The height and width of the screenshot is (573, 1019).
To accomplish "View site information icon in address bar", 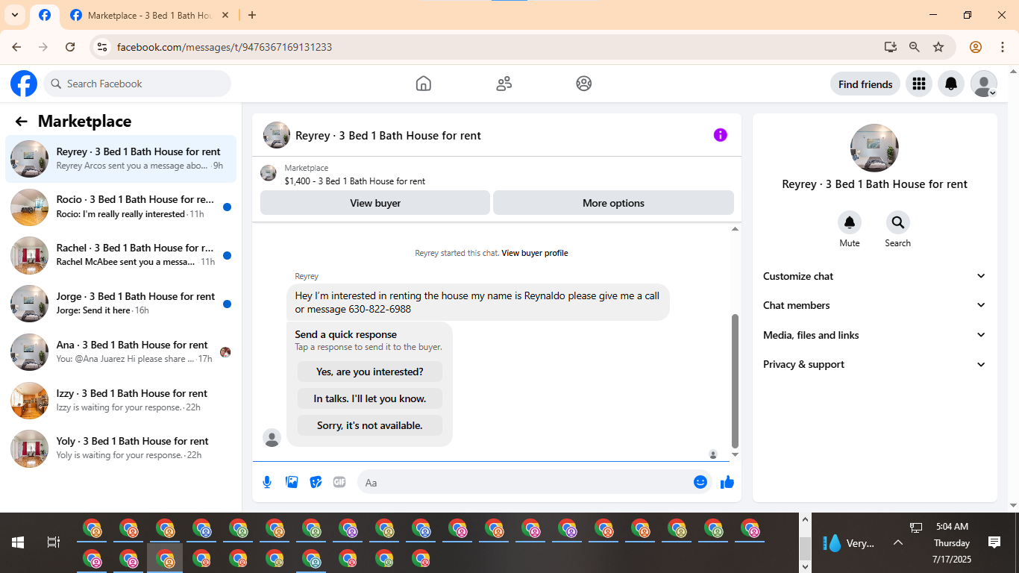I will [x=102, y=47].
